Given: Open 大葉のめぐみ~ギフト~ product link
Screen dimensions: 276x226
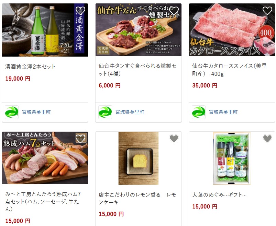Looking at the screenshot, I should 219,195.
